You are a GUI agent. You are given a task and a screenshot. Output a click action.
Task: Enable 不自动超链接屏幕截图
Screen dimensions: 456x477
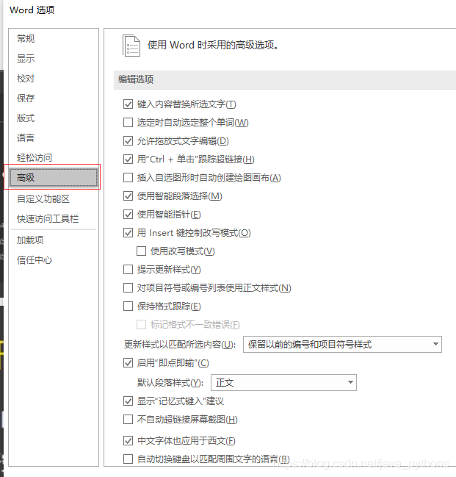click(x=128, y=419)
